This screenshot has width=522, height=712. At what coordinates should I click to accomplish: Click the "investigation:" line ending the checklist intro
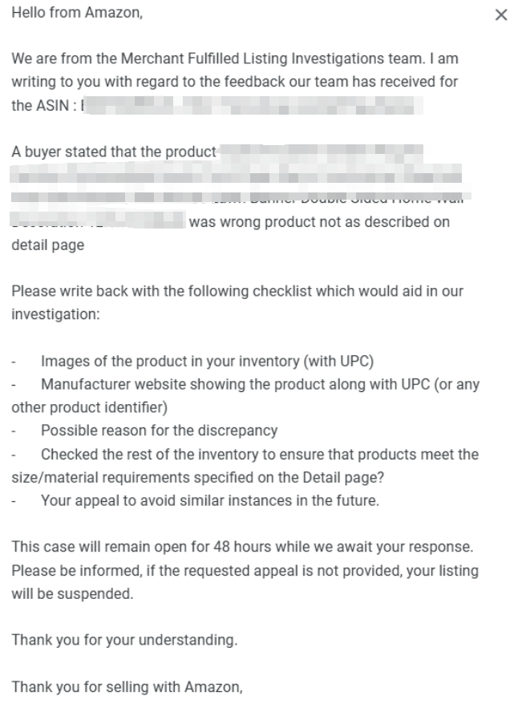(55, 315)
